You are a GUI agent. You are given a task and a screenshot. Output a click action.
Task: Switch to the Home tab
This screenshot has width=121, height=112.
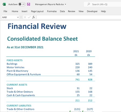[x=15, y=11]
